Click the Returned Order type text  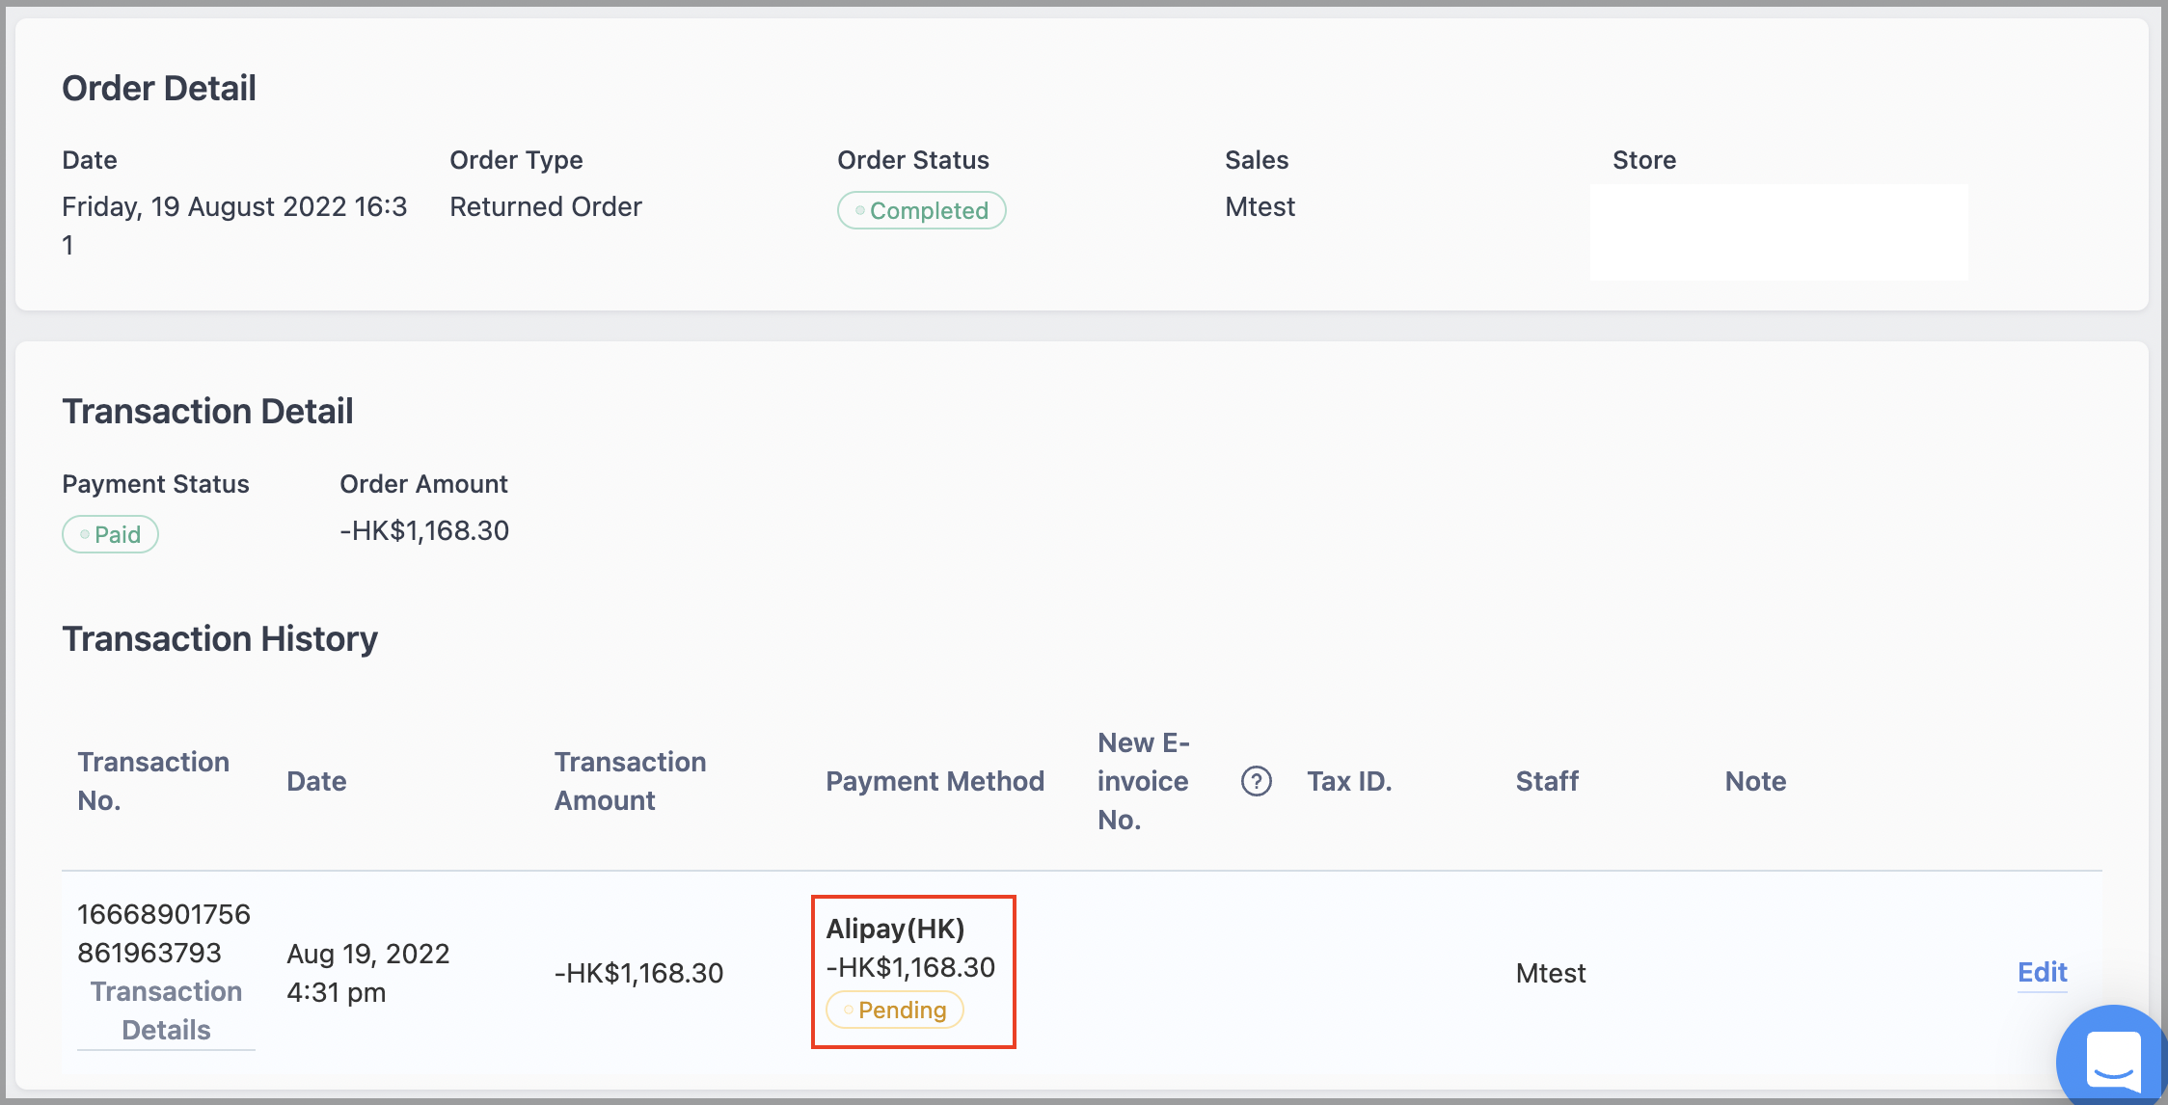click(546, 206)
